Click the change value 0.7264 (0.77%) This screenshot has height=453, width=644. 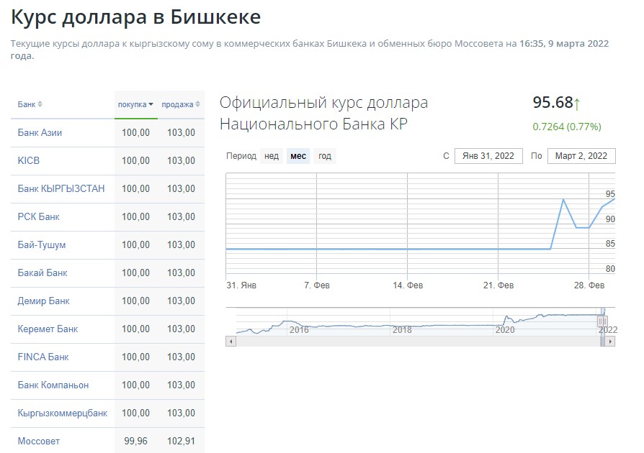coord(567,127)
